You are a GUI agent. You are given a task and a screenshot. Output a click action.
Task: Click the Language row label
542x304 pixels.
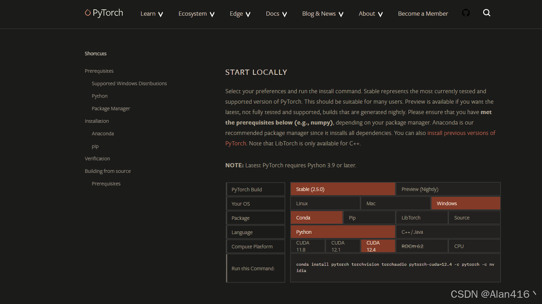coord(256,232)
